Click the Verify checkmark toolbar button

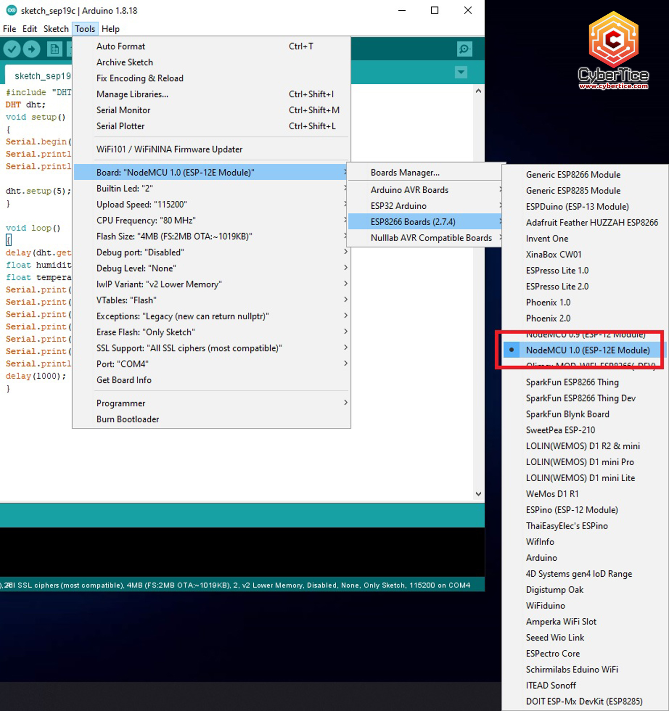(x=12, y=49)
